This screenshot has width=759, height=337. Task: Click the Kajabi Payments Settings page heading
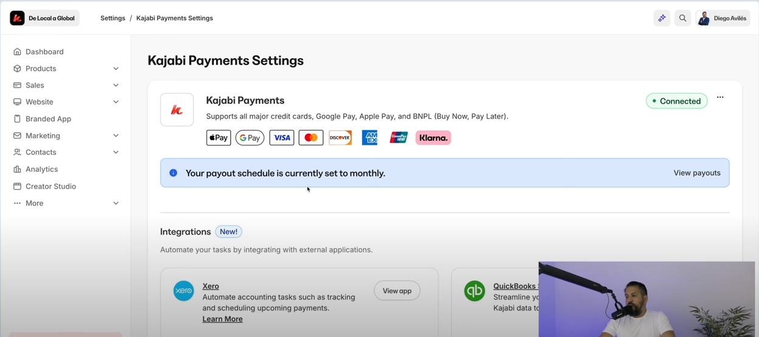click(226, 61)
